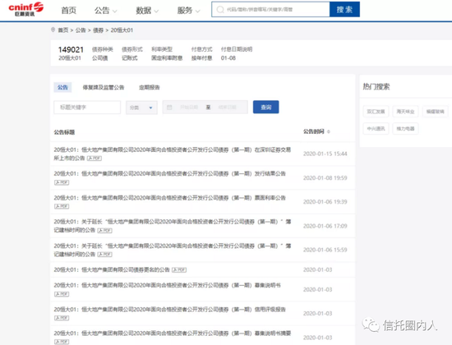Click the timestamp 2020-01-15 15:44

[x=325, y=154]
